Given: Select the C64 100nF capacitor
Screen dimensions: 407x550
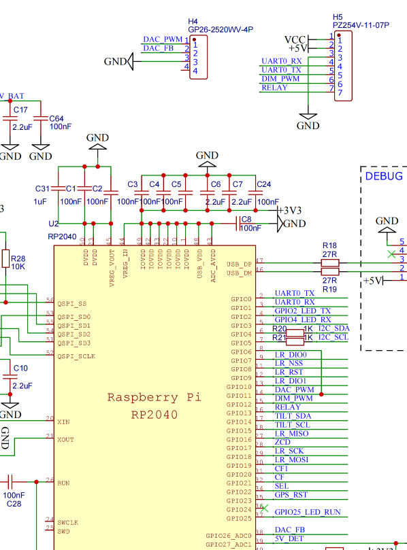Looking at the screenshot, I should [41, 118].
